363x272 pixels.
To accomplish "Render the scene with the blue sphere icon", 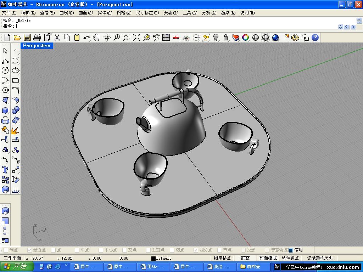I will click(275, 37).
